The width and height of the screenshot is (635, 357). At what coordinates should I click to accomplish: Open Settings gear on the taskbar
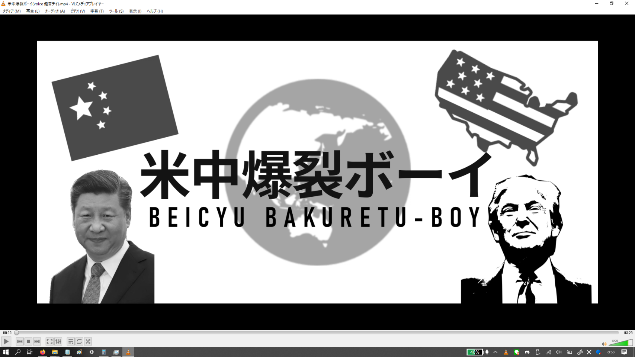92,352
